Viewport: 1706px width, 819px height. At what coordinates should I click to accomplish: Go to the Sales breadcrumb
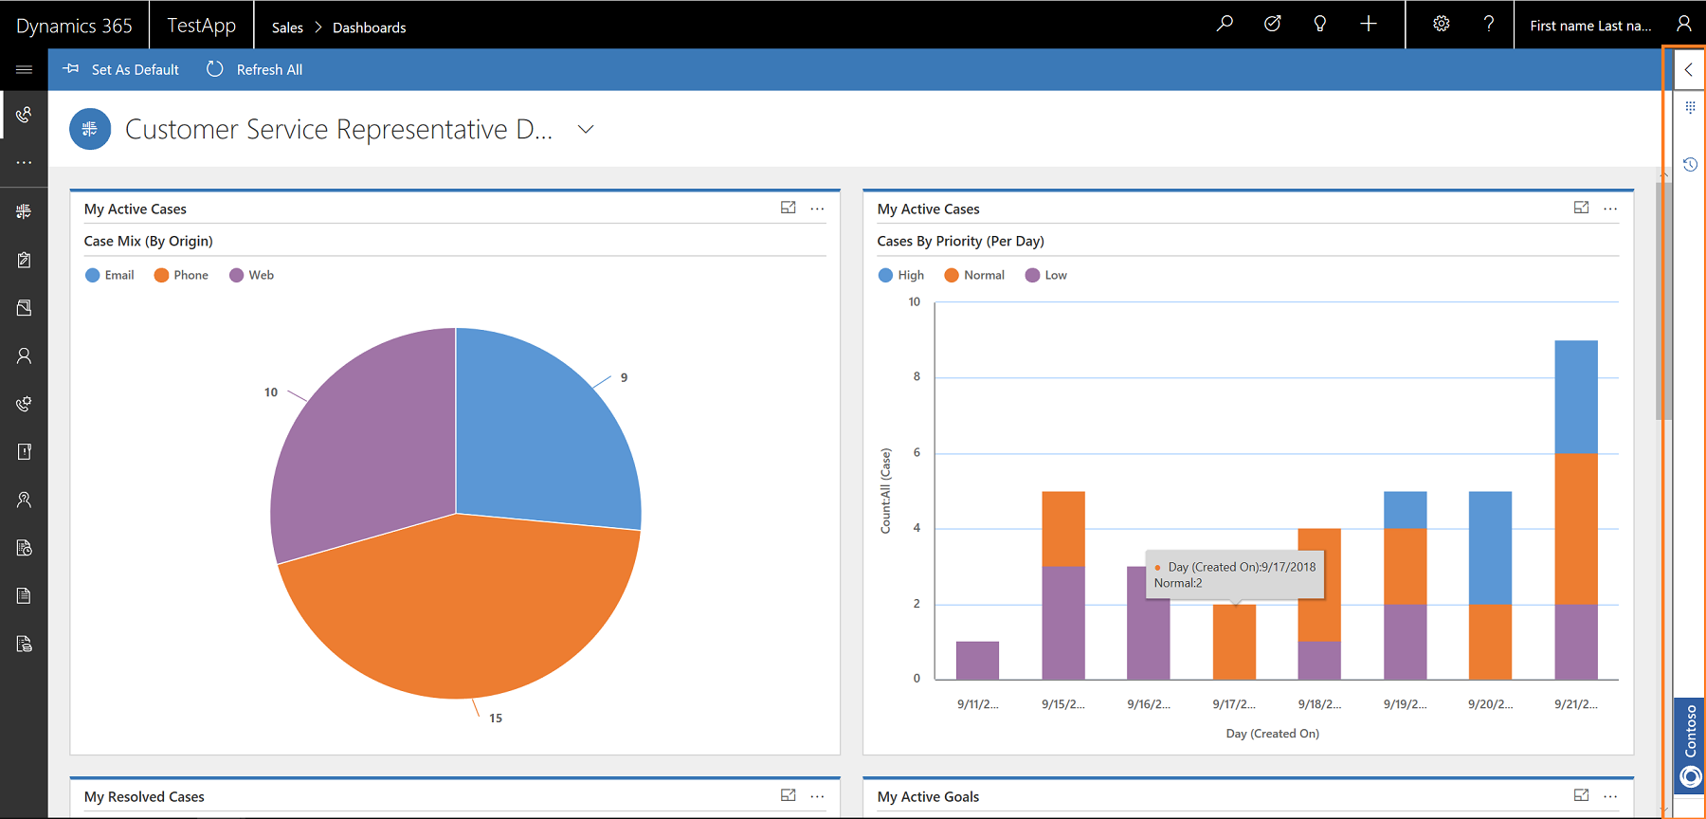(x=287, y=27)
